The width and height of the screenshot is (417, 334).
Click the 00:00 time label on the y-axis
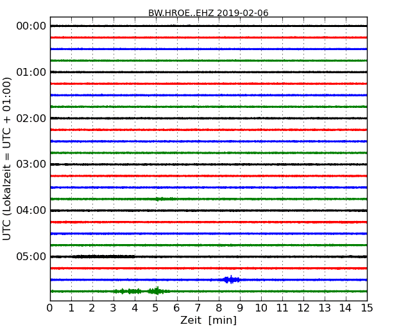pyautogui.click(x=31, y=26)
